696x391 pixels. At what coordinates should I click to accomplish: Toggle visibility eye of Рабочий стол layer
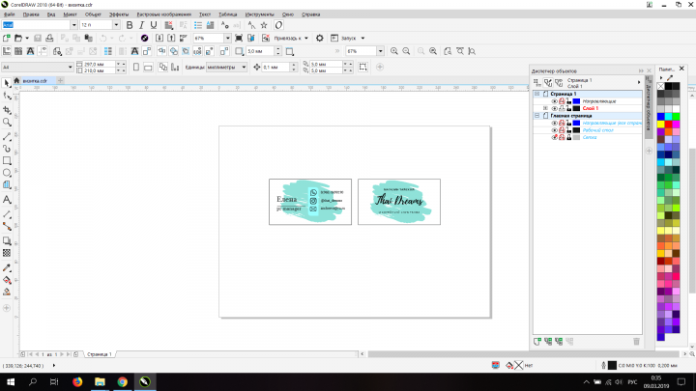[x=554, y=130]
